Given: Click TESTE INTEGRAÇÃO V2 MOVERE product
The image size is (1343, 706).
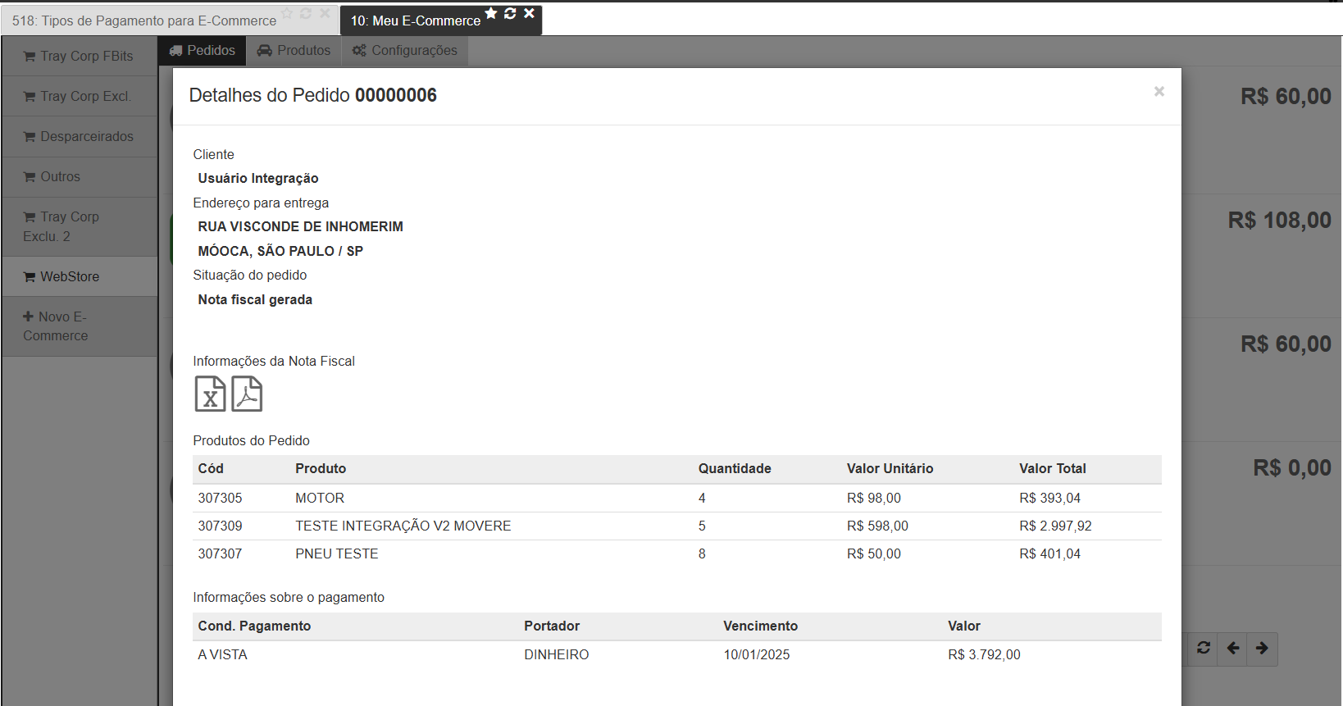Looking at the screenshot, I should [403, 526].
